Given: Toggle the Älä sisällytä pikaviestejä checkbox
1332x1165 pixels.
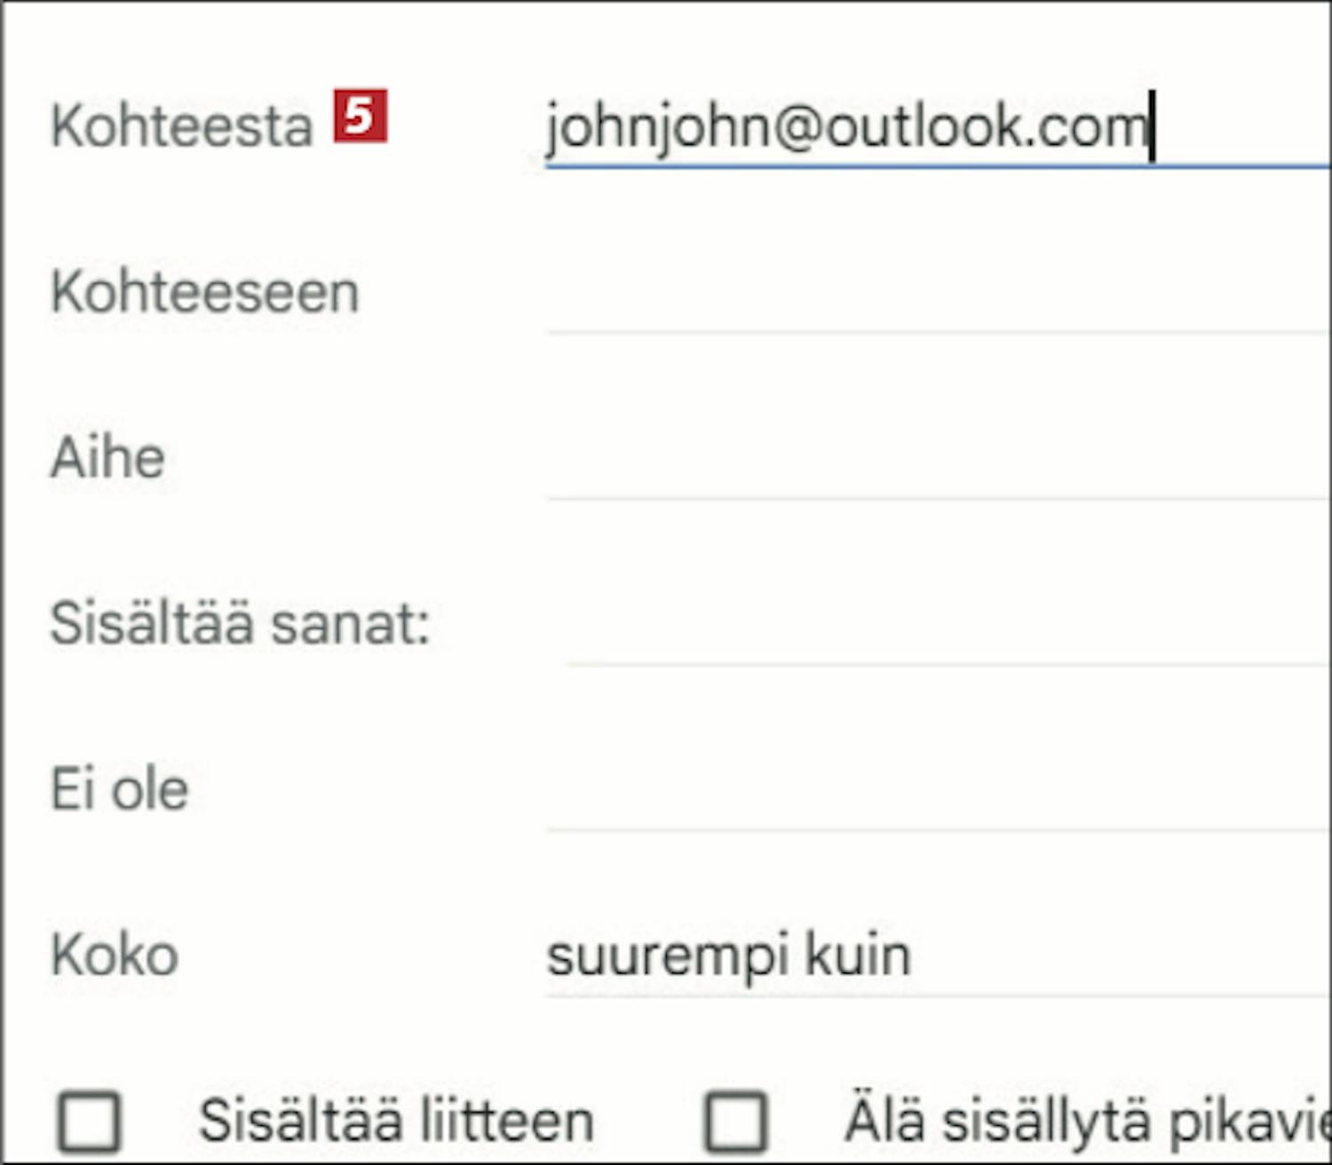Looking at the screenshot, I should (735, 1121).
